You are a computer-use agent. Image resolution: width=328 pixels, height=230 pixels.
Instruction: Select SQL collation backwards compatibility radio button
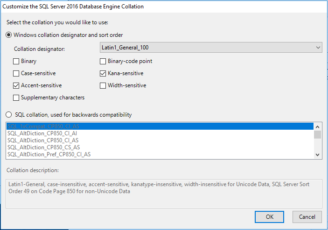(x=8, y=115)
